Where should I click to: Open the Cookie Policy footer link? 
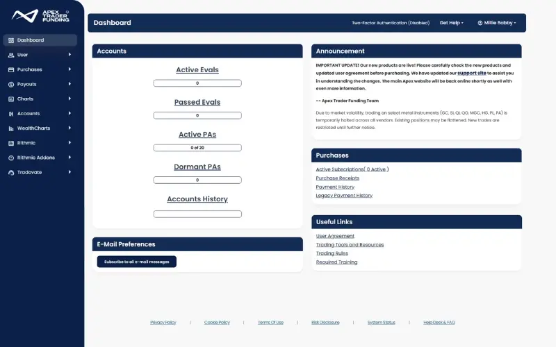(217, 323)
